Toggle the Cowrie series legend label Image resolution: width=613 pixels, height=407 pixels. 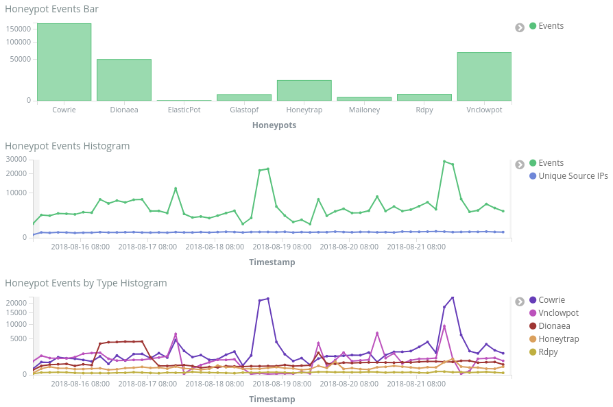552,300
